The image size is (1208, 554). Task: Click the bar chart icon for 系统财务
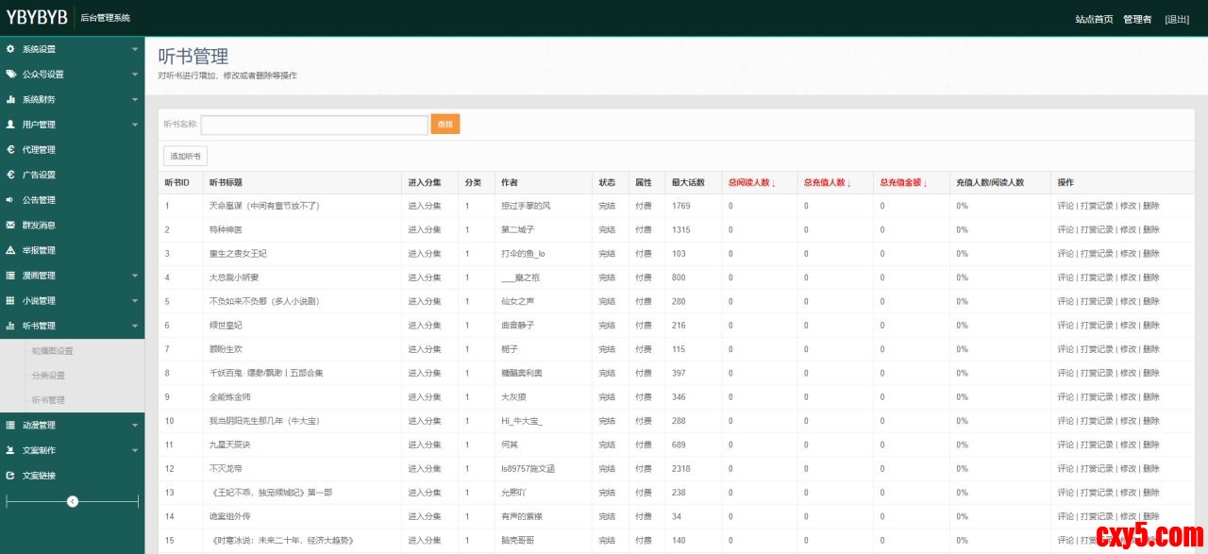pos(10,99)
